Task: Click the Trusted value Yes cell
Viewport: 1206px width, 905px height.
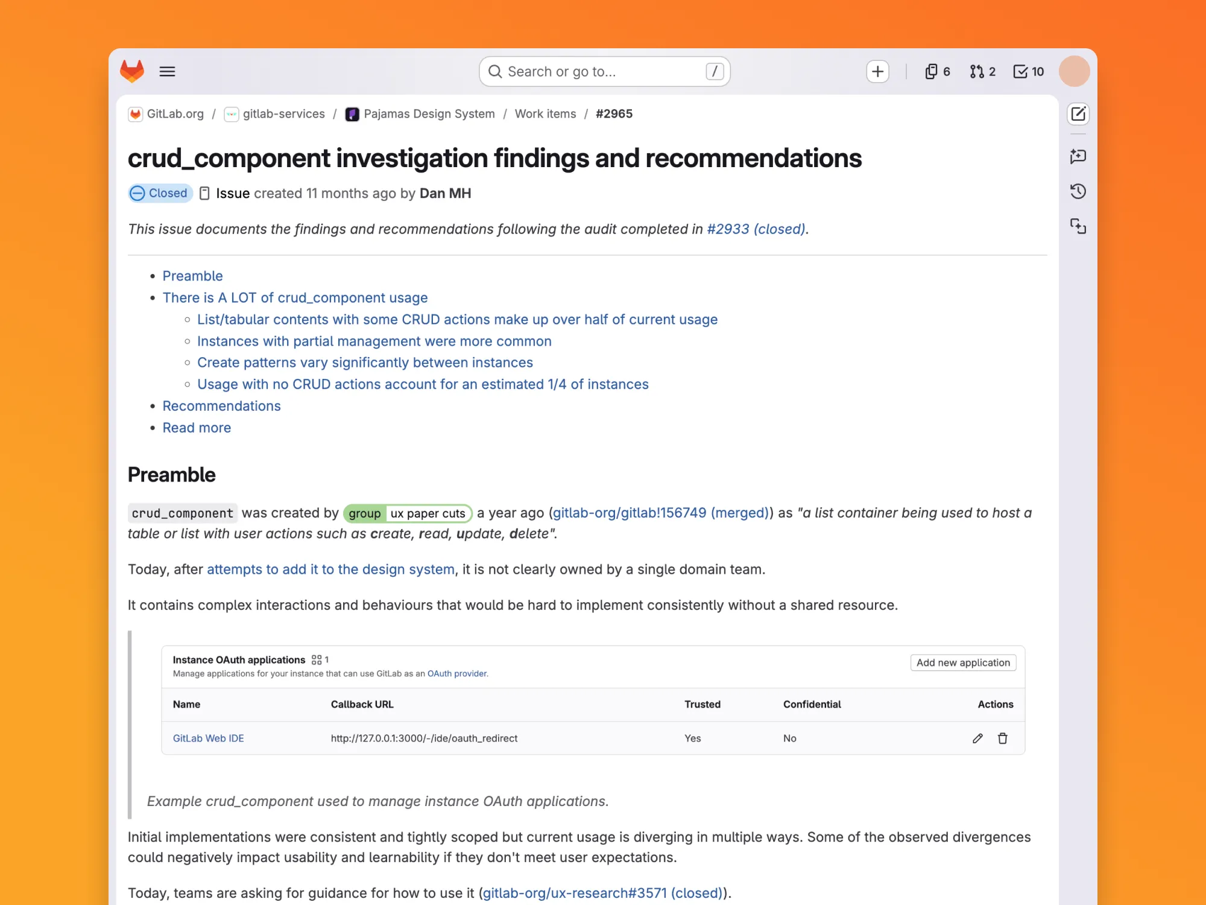Action: coord(693,738)
